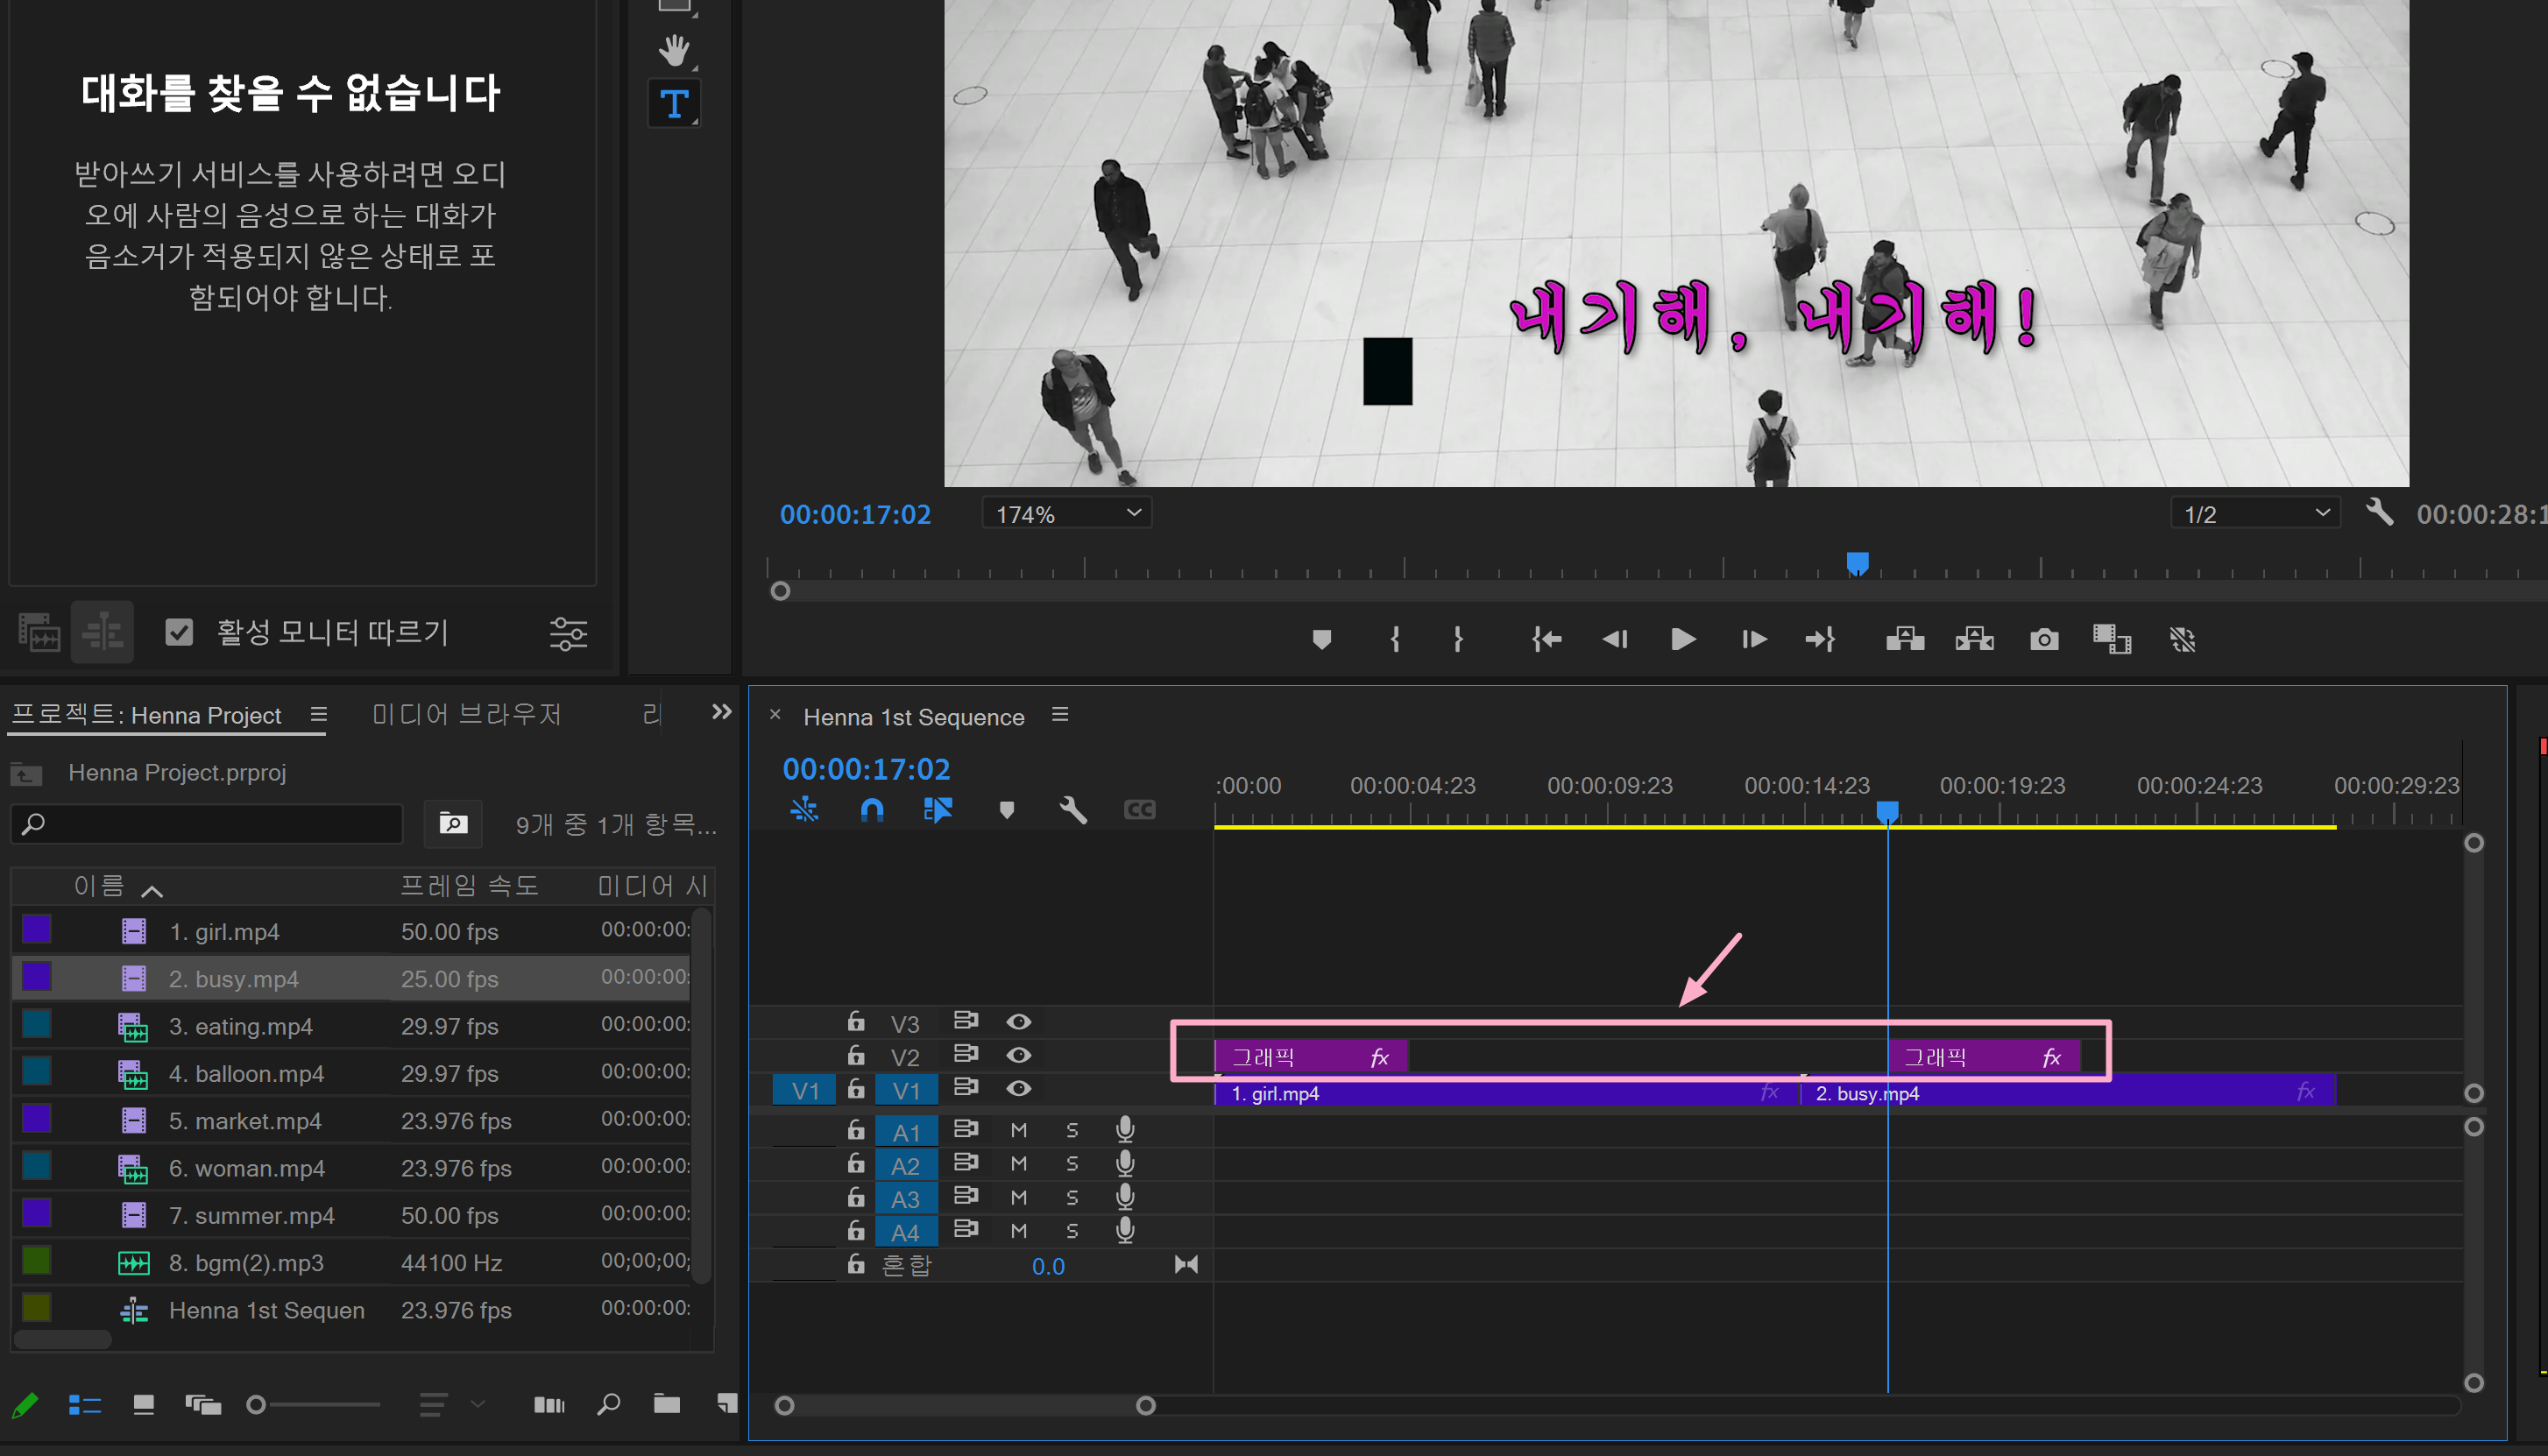Step forward one frame
Viewport: 2548px width, 1456px height.
(1753, 639)
